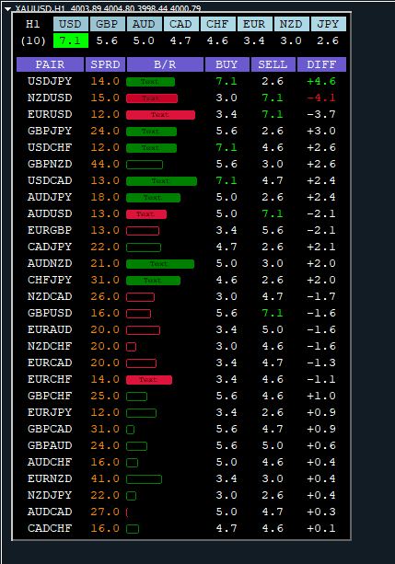Select the EURCHF pair name
This screenshot has width=395, height=564.
[x=50, y=379]
